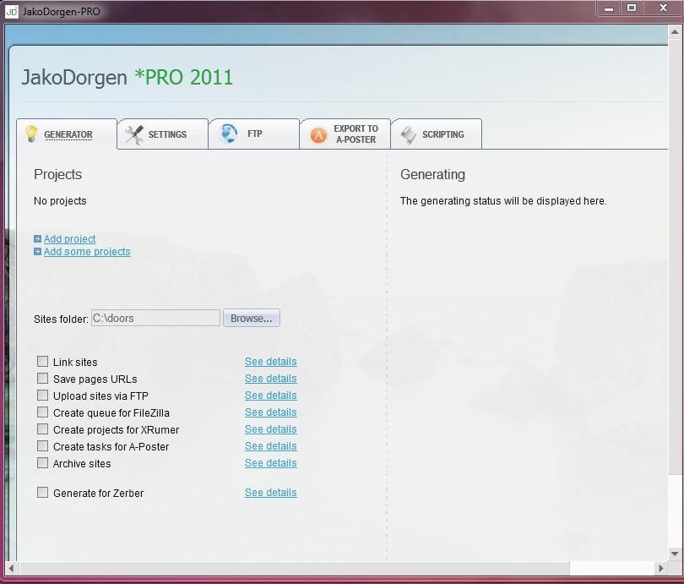This screenshot has height=584, width=684.
Task: Open See details for Archive sites
Action: click(271, 463)
